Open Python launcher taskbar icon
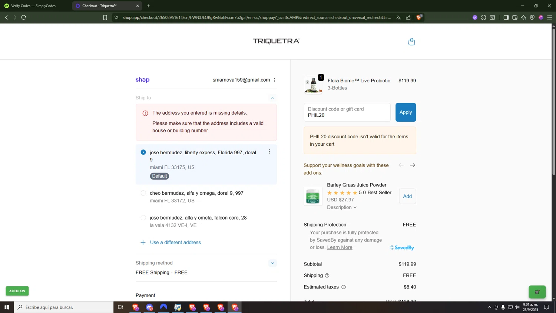Viewport: 556px width, 313px height. pyautogui.click(x=178, y=307)
